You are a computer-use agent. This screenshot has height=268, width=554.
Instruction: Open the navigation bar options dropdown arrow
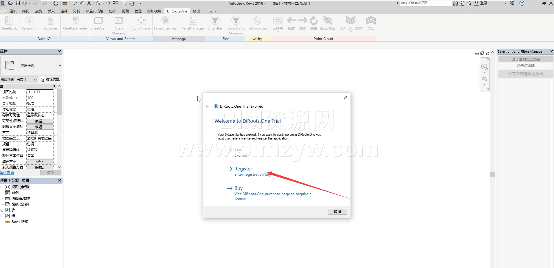coord(485,85)
